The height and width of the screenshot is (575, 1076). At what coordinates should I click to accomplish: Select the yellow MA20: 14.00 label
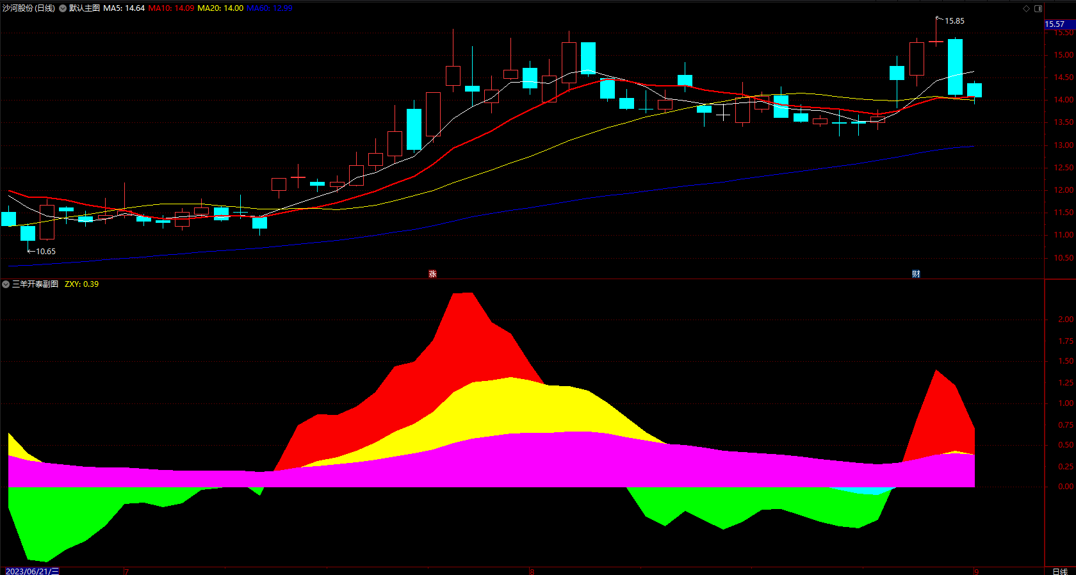click(x=220, y=8)
